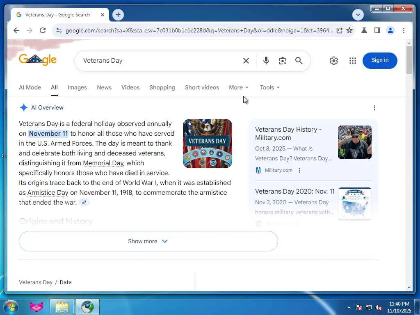The width and height of the screenshot is (420, 315).
Task: Open the Action Center flag icon
Action: 358,307
